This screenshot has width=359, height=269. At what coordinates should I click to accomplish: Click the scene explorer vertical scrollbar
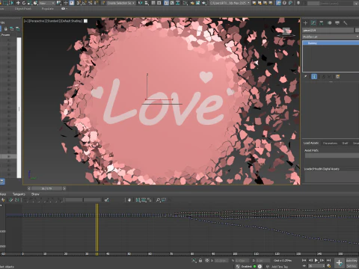[19, 108]
